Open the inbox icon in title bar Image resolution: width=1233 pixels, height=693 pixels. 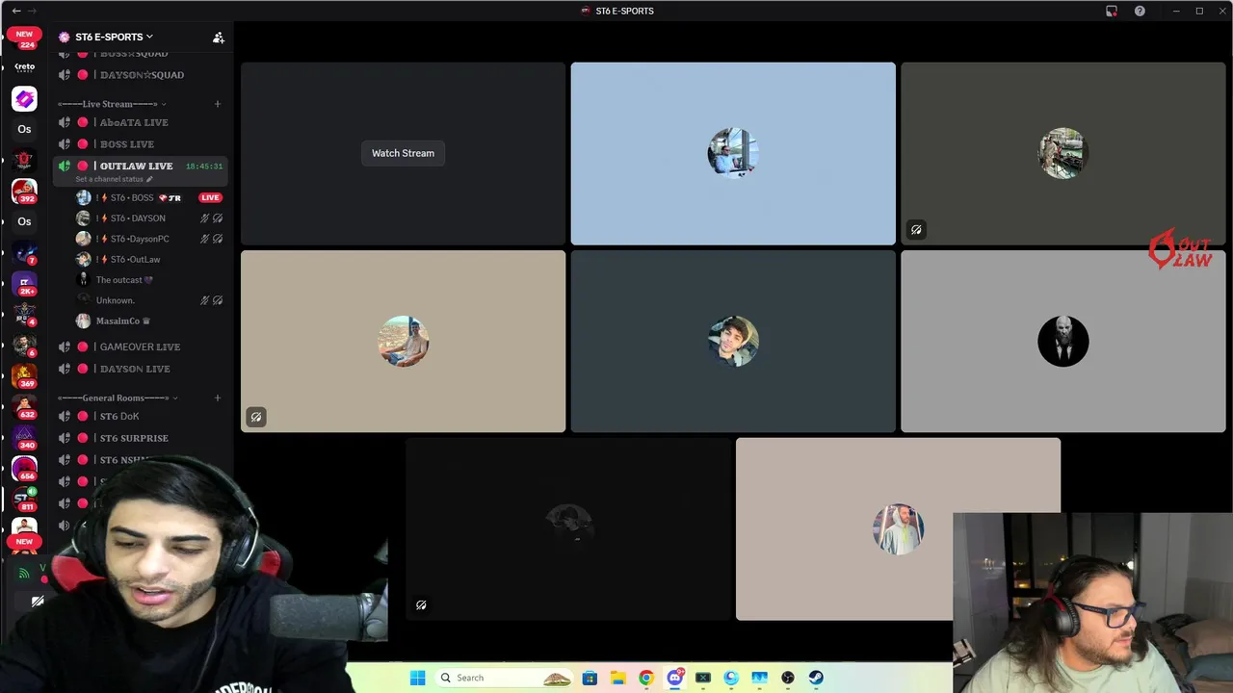[x=1112, y=11]
